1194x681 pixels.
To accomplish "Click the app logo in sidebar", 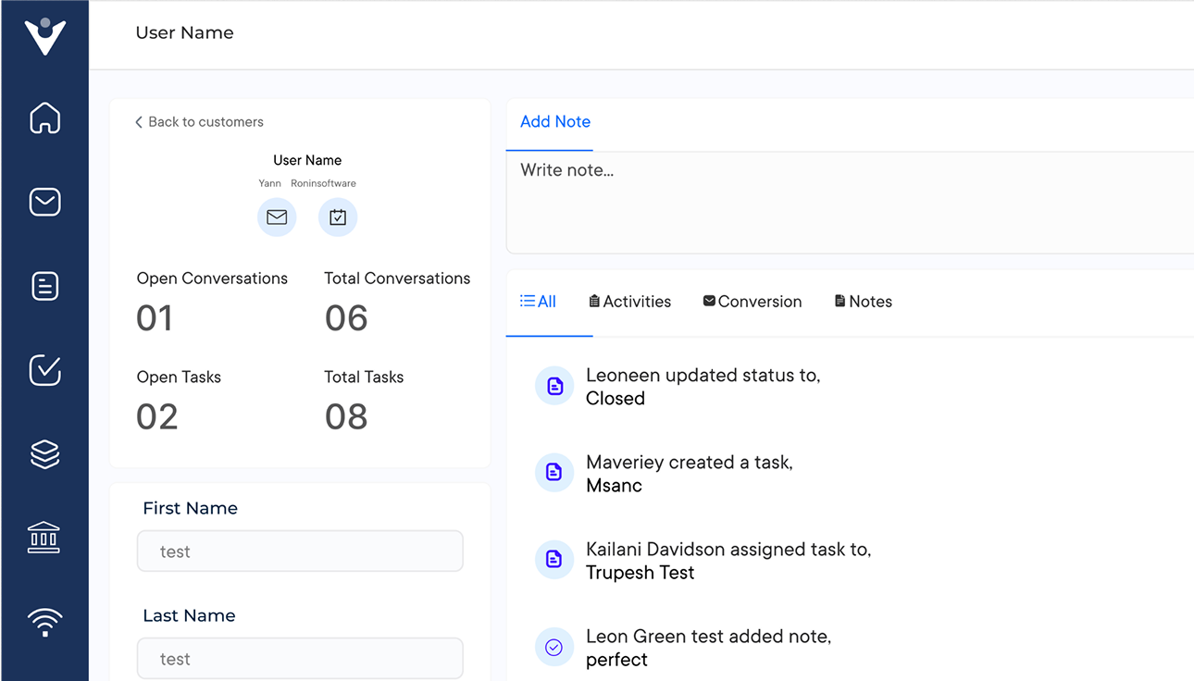I will tap(44, 36).
